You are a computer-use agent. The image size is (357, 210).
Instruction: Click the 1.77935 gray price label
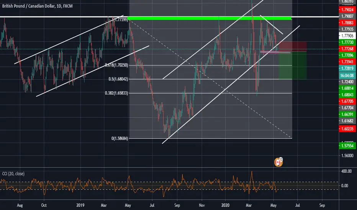pos(347,29)
